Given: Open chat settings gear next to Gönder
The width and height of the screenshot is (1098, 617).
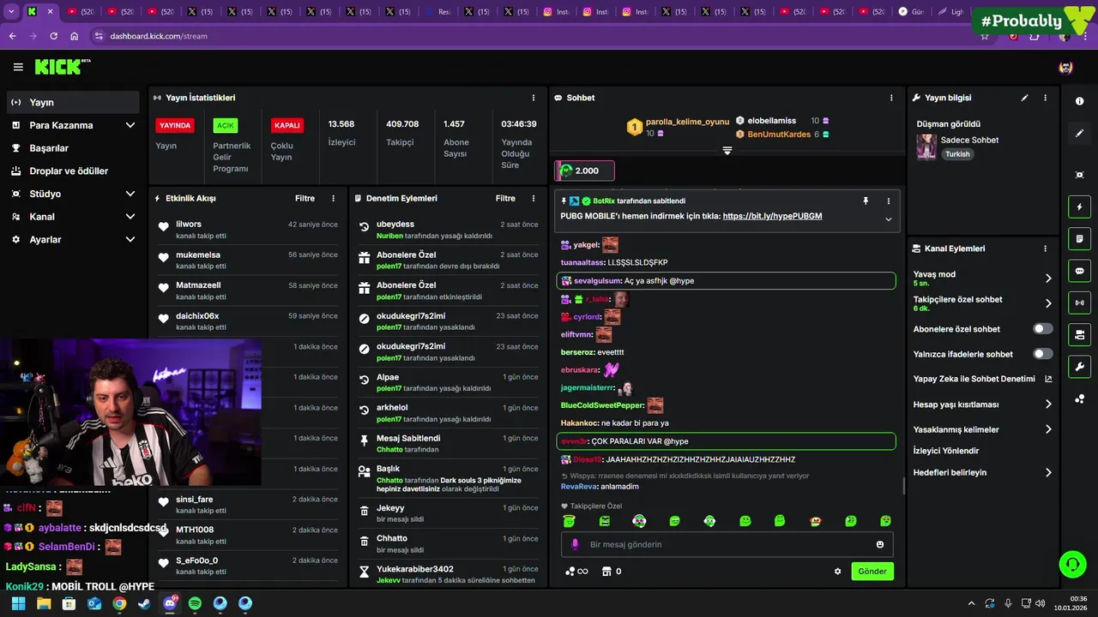Looking at the screenshot, I should (x=838, y=572).
